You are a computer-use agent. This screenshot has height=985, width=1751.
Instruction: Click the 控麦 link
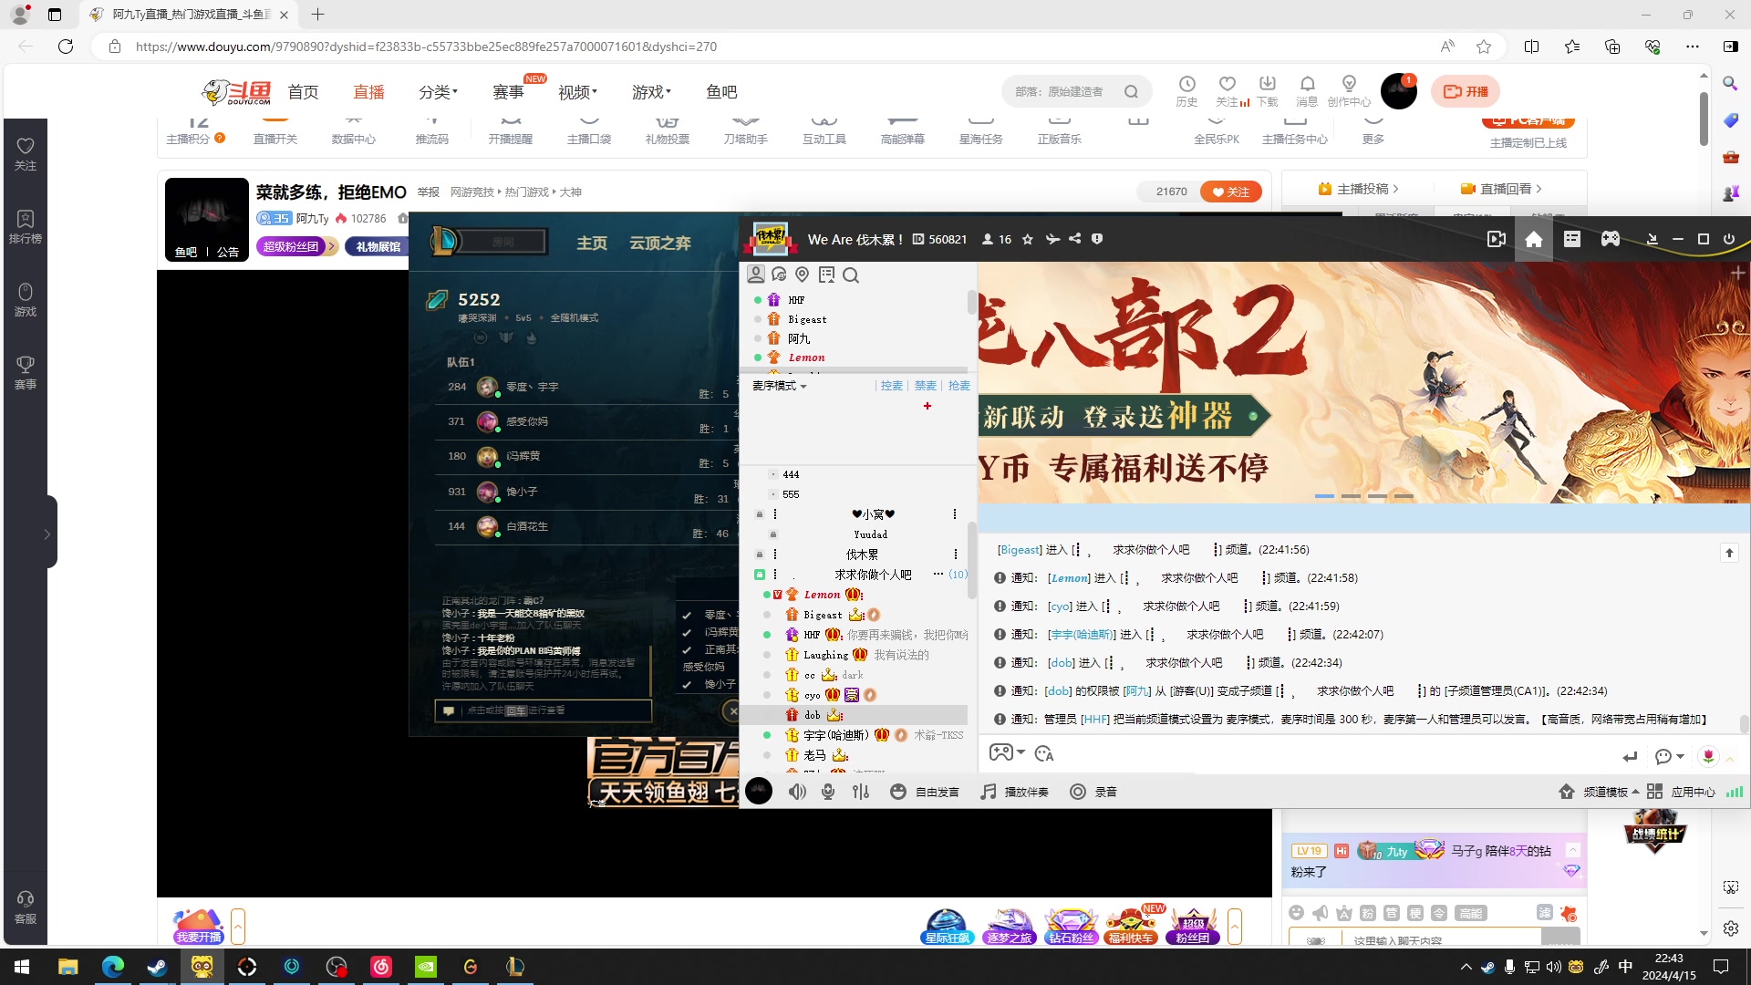(x=892, y=386)
